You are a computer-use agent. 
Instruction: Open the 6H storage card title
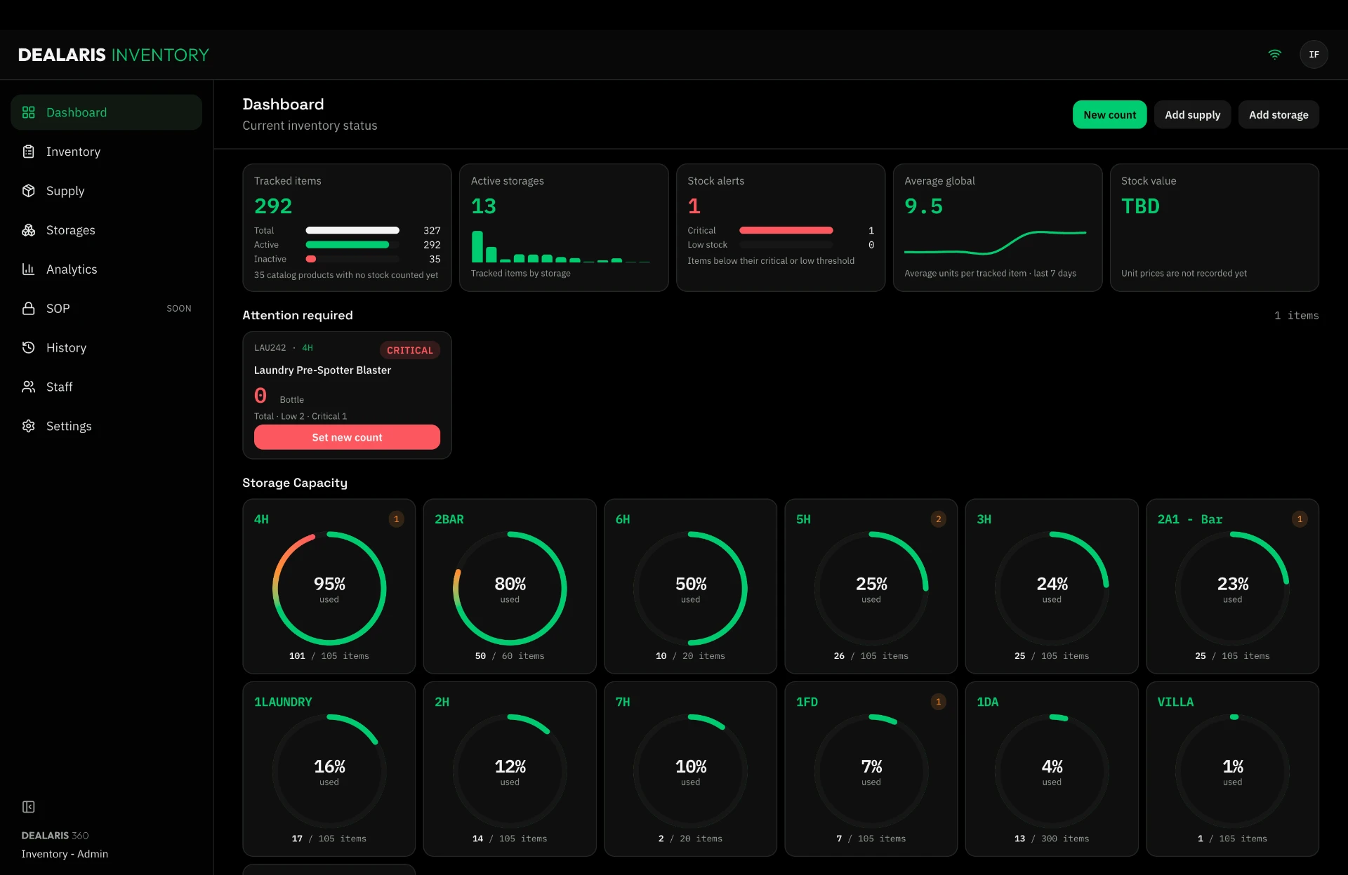[623, 519]
